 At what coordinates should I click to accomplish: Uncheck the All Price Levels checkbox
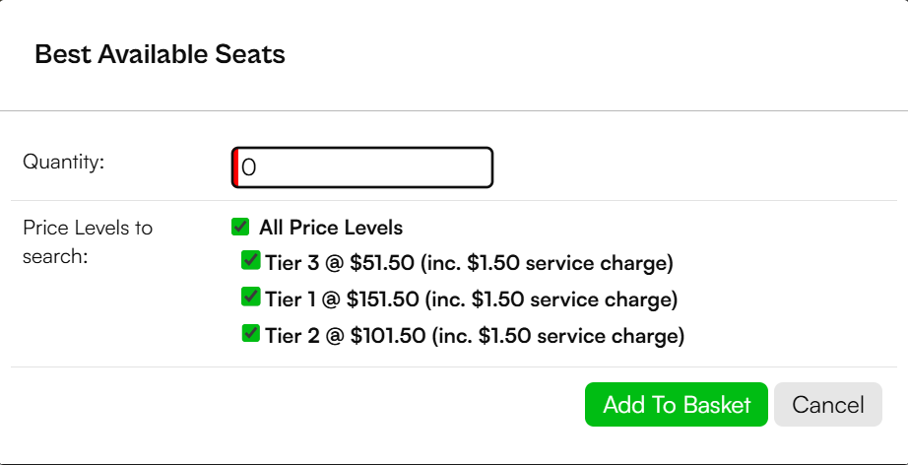[239, 227]
